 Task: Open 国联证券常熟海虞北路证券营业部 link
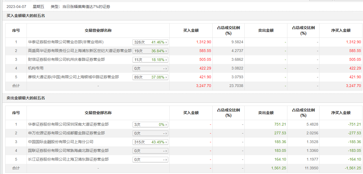point(68,150)
